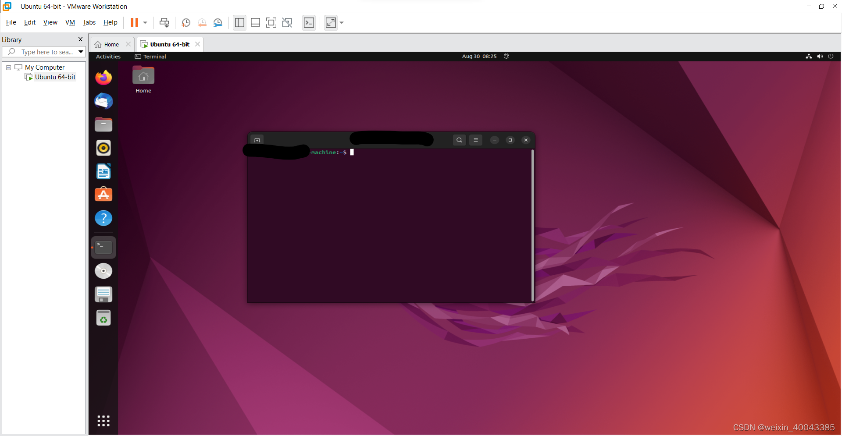Viewport: 842px width, 436px height.
Task: Open Ubuntu Software from the dock
Action: coord(103,194)
